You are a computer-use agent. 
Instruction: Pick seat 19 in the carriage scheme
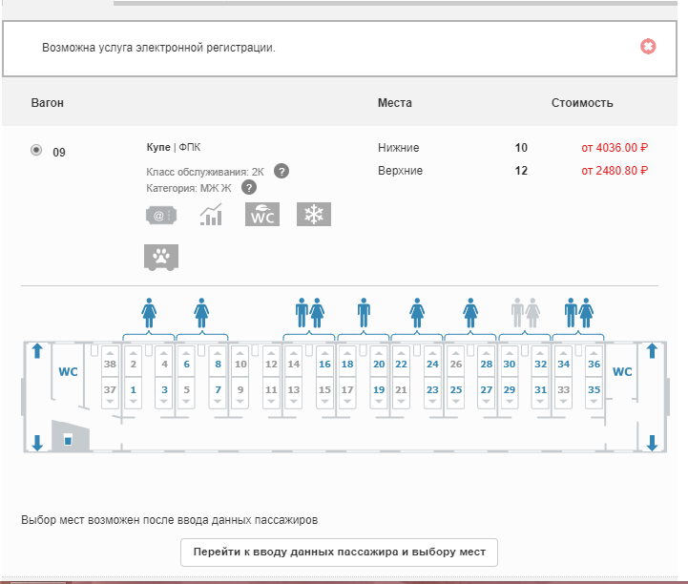tap(379, 390)
